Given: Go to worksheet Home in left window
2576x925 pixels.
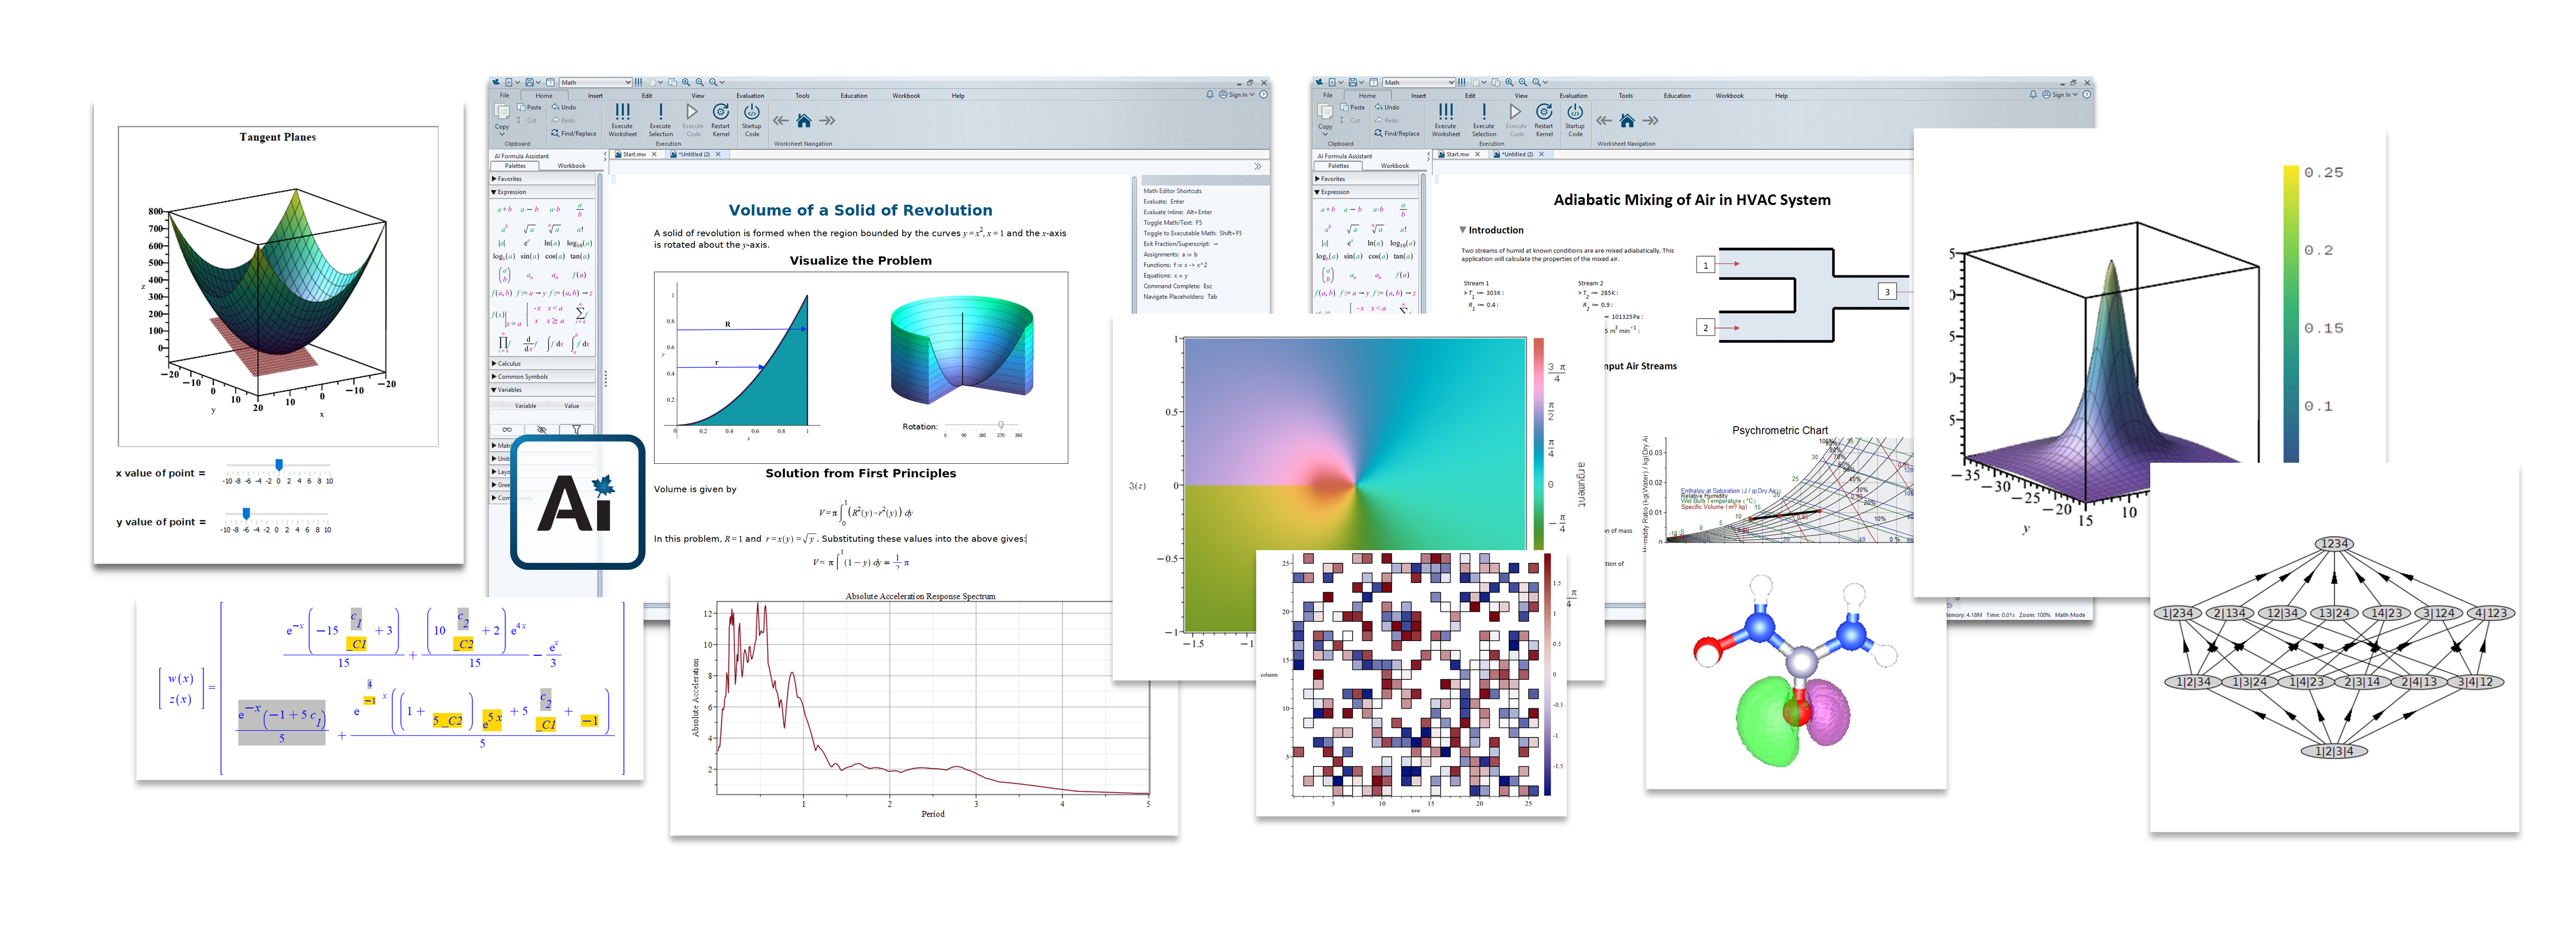Looking at the screenshot, I should 803,121.
